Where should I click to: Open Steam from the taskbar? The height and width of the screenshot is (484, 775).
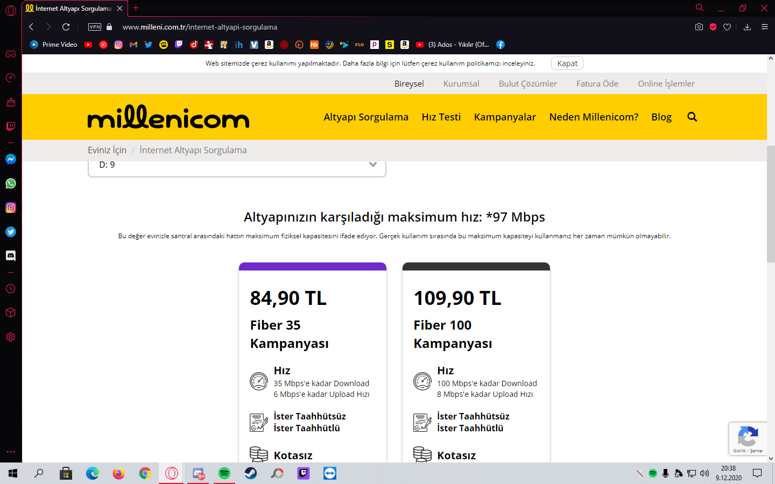(x=251, y=473)
